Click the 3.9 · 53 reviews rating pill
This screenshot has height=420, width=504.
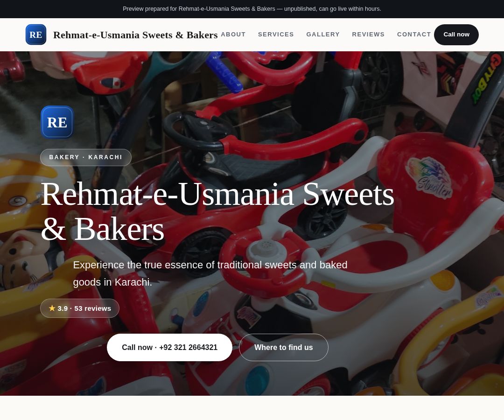pyautogui.click(x=80, y=308)
